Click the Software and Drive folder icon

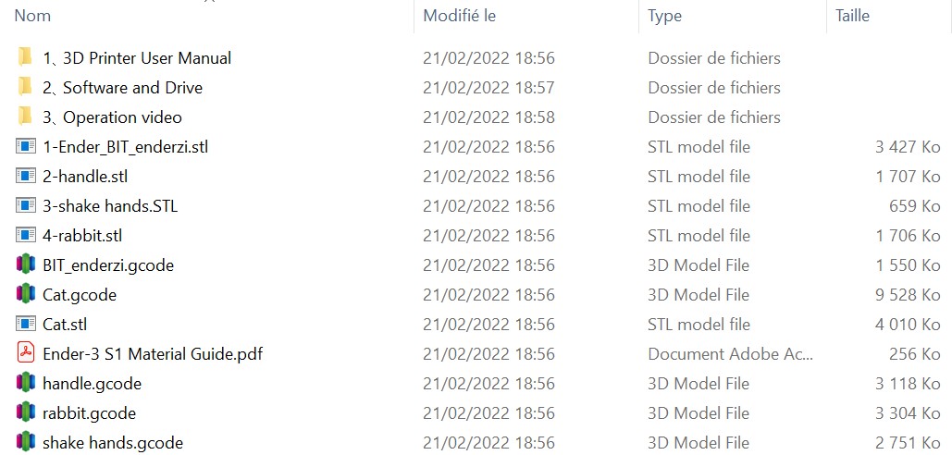click(25, 87)
